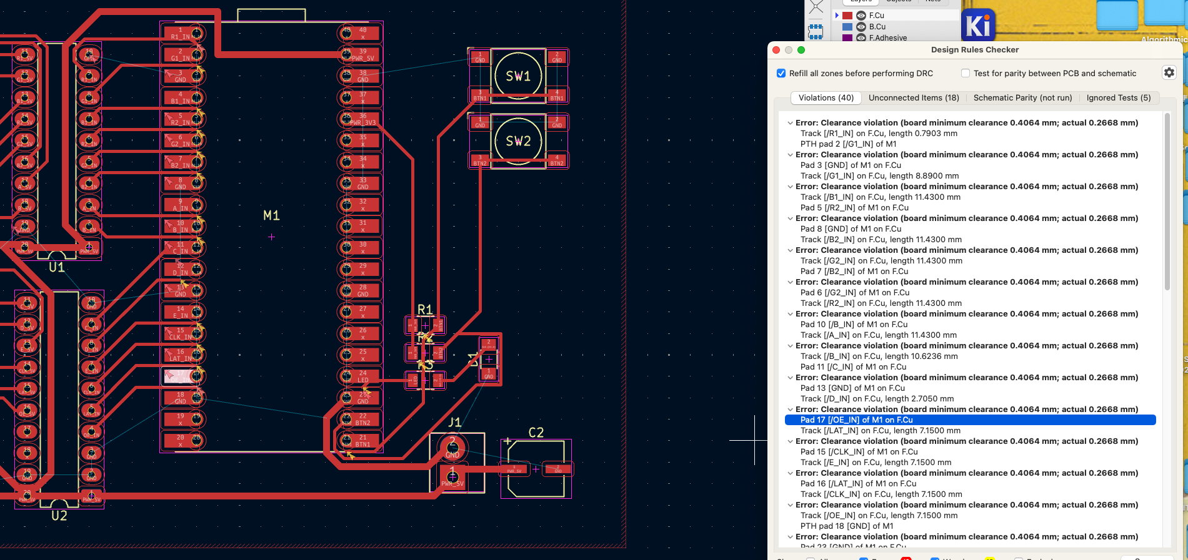This screenshot has height=560, width=1188.
Task: Open the Ignored Tests (5) tab
Action: click(1119, 98)
